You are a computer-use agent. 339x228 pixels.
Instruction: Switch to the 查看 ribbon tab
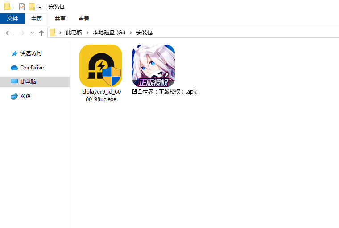click(x=84, y=19)
